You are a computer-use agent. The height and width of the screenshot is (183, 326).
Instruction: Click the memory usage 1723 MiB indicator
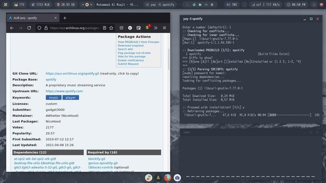(40, 5)
